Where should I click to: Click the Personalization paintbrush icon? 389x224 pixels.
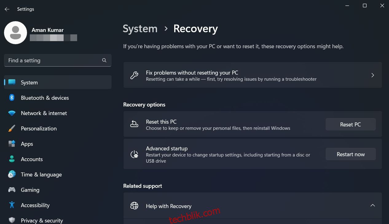(12, 129)
